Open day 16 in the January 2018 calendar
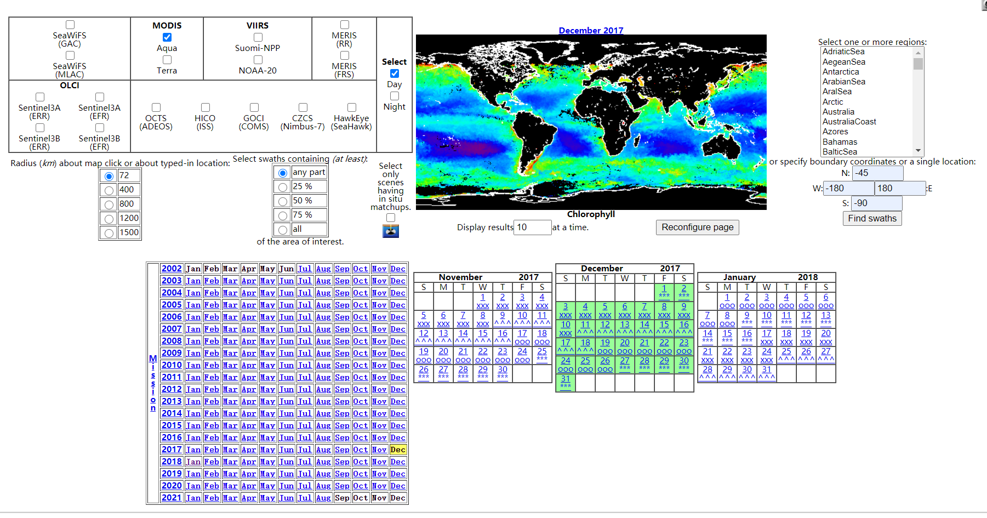This screenshot has height=518, width=987. (x=747, y=333)
